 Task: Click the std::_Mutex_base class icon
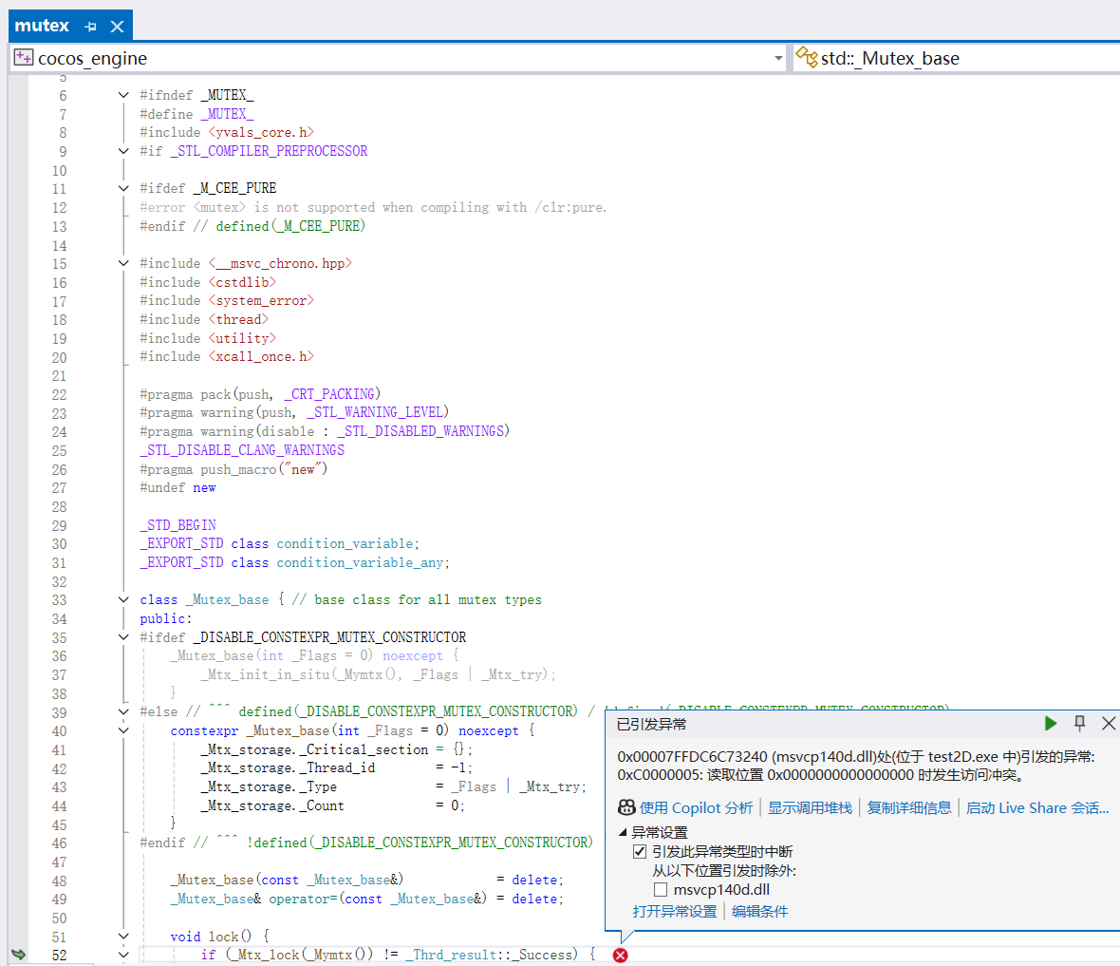807,58
